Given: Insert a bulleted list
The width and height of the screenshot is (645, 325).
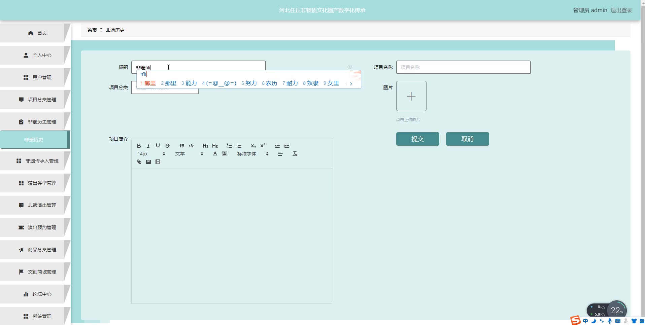Looking at the screenshot, I should pyautogui.click(x=239, y=146).
